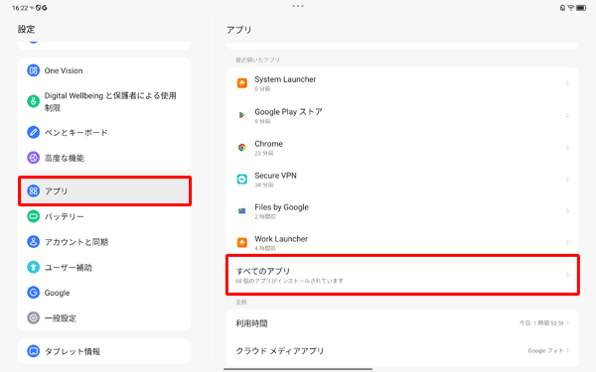Image resolution: width=596 pixels, height=372 pixels.
Task: Tap the blue アプリ grid icon
Action: coord(33,190)
